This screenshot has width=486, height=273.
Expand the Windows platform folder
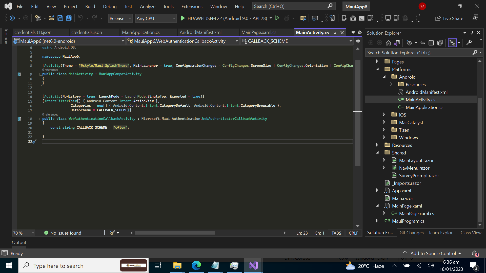pos(384,137)
